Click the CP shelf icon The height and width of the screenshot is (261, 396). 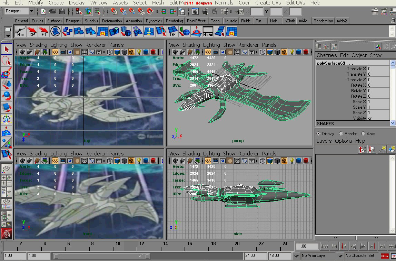[x=32, y=31]
